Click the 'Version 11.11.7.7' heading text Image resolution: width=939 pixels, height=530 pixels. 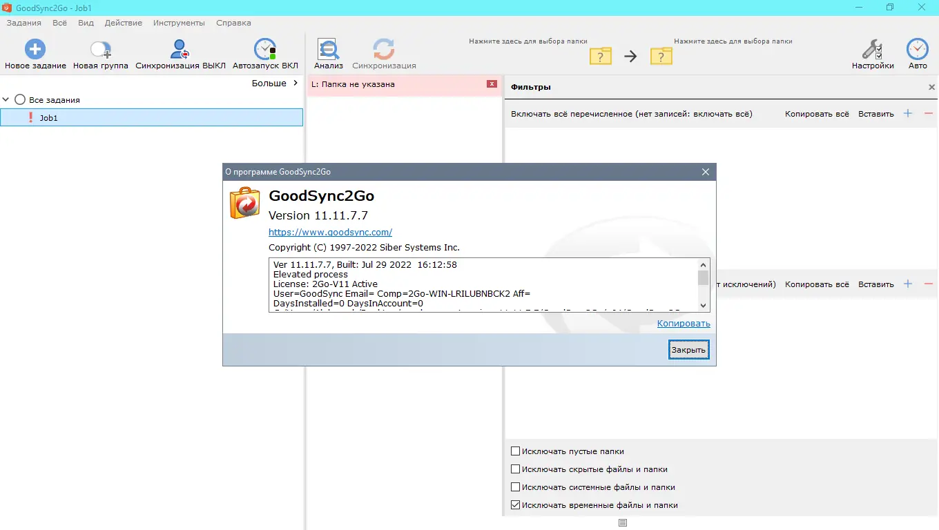tap(318, 215)
